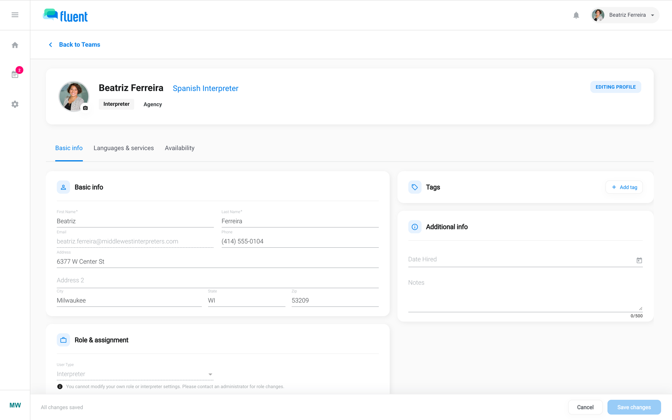Screen dimensions: 672x420
Task: Click the Notes resize handle
Action: coord(640,308)
